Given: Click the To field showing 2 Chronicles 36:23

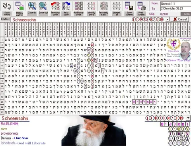Looking at the screenshot, I should (x=175, y=8).
